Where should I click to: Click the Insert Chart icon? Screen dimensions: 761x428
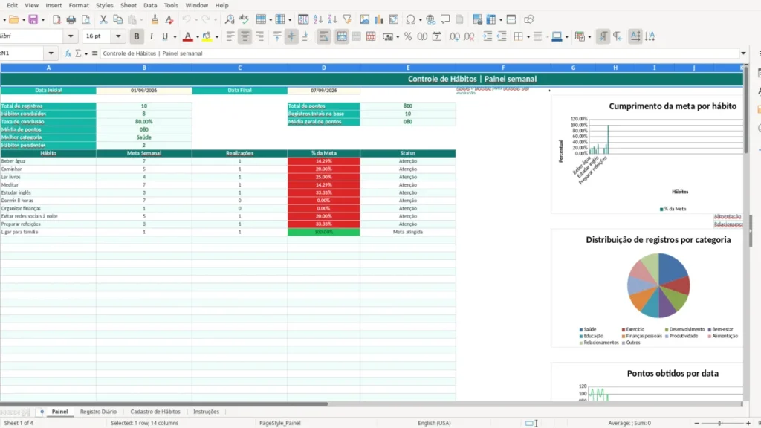point(379,19)
